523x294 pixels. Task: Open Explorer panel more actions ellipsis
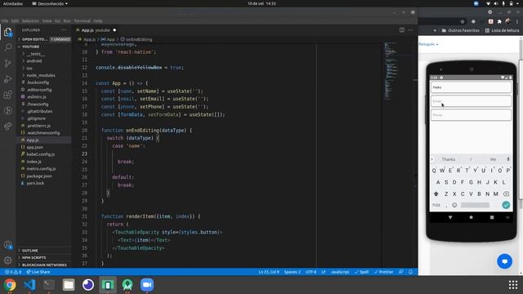coord(64,30)
